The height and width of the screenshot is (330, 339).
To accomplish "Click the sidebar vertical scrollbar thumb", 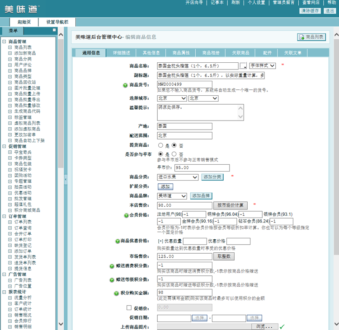I will point(61,104).
